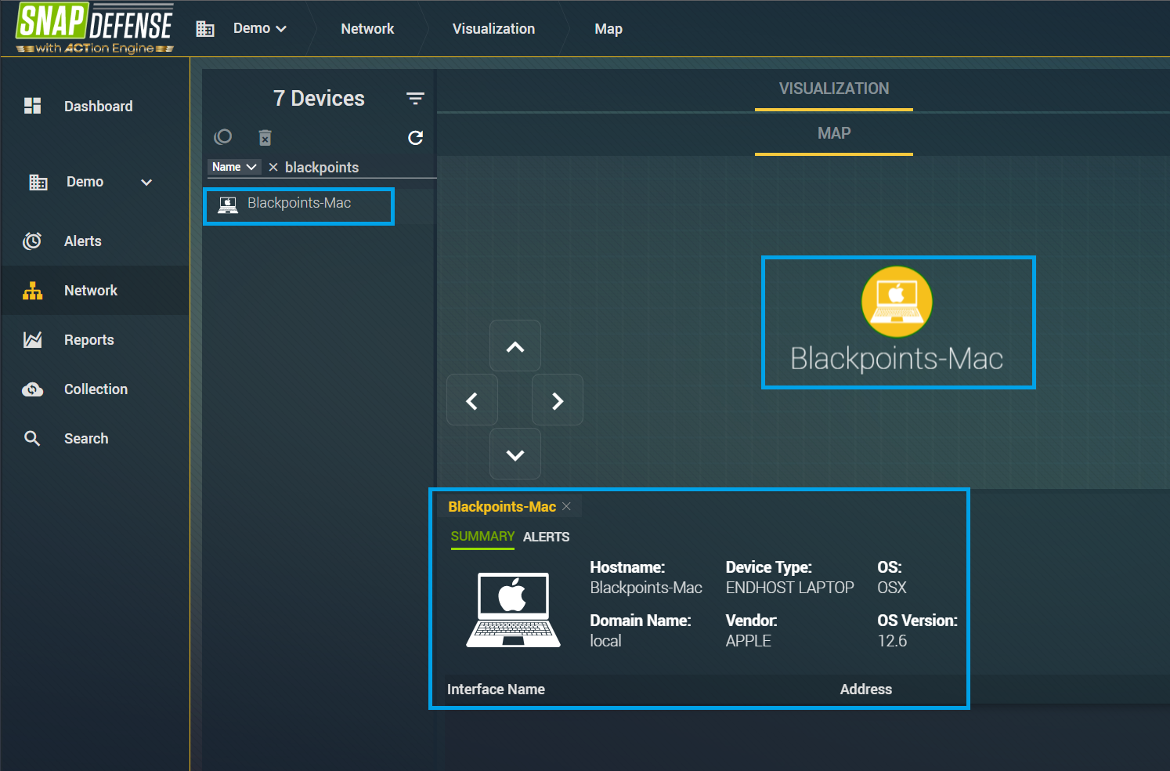Open the Name filter dropdown

click(234, 167)
